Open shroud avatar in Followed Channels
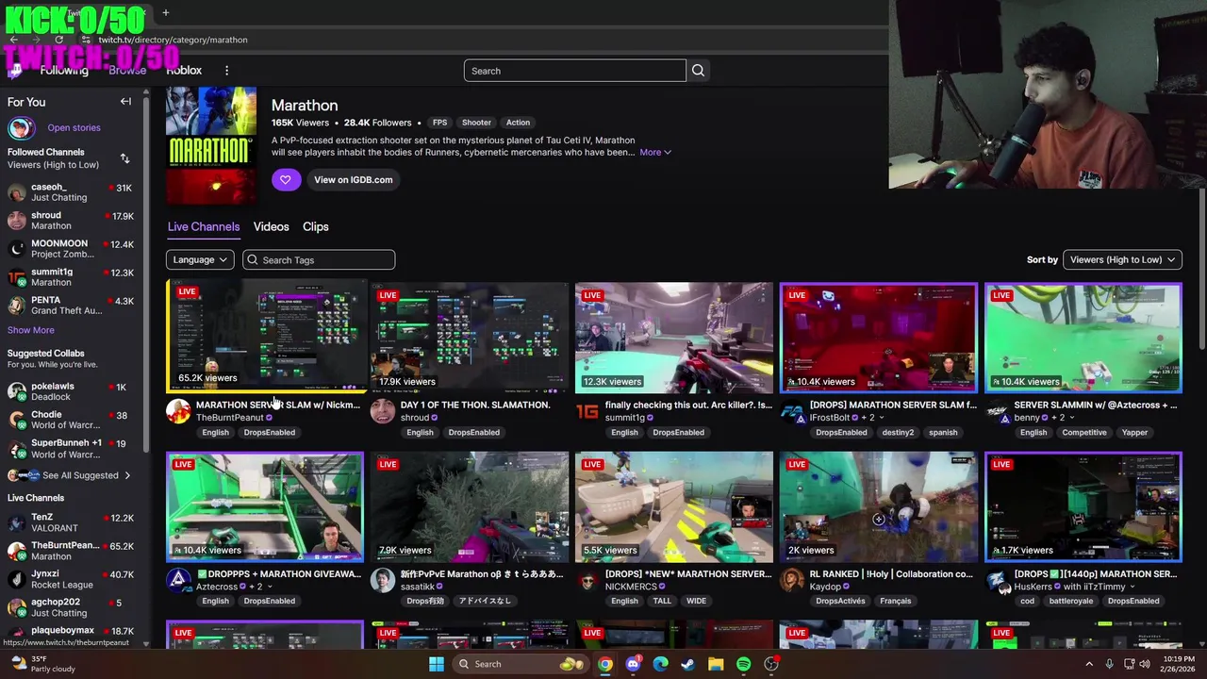This screenshot has height=679, width=1207. pos(17,221)
